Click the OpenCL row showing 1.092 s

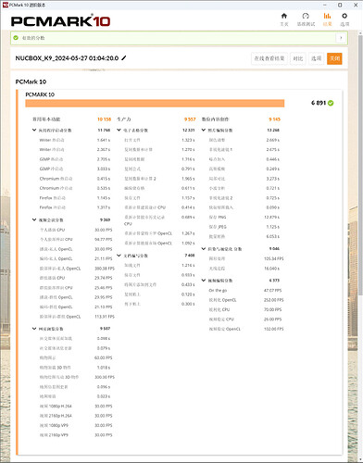coord(159,244)
